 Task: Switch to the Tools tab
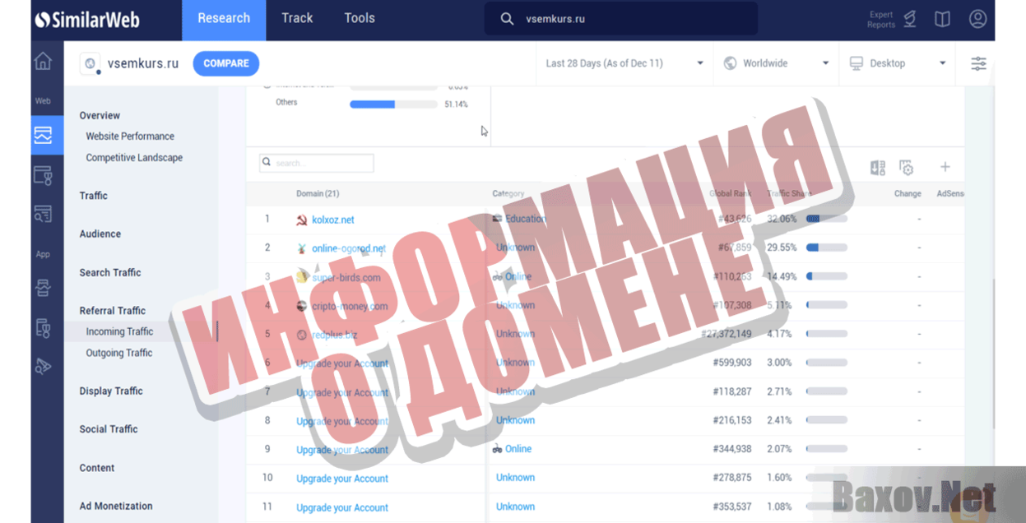tap(360, 19)
